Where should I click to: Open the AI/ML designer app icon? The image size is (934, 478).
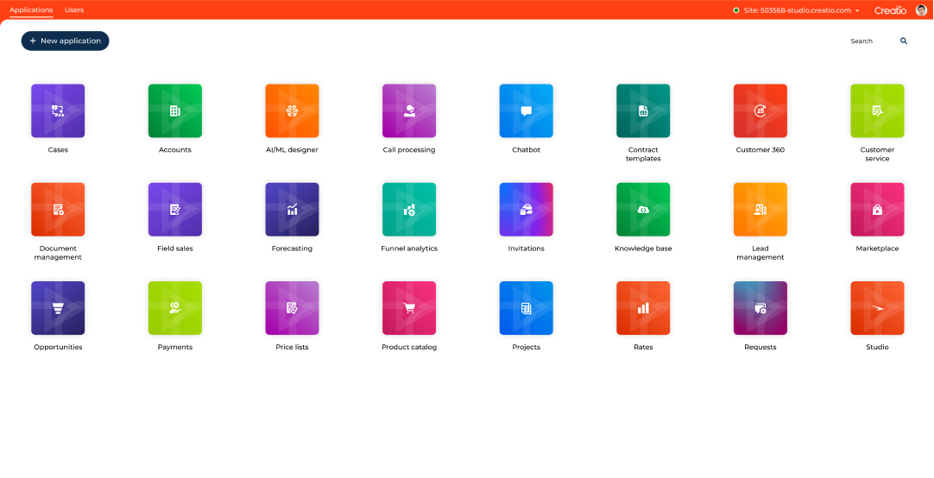[x=292, y=110]
